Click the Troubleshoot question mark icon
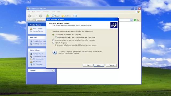This screenshot has height=96, width=171. point(31,41)
